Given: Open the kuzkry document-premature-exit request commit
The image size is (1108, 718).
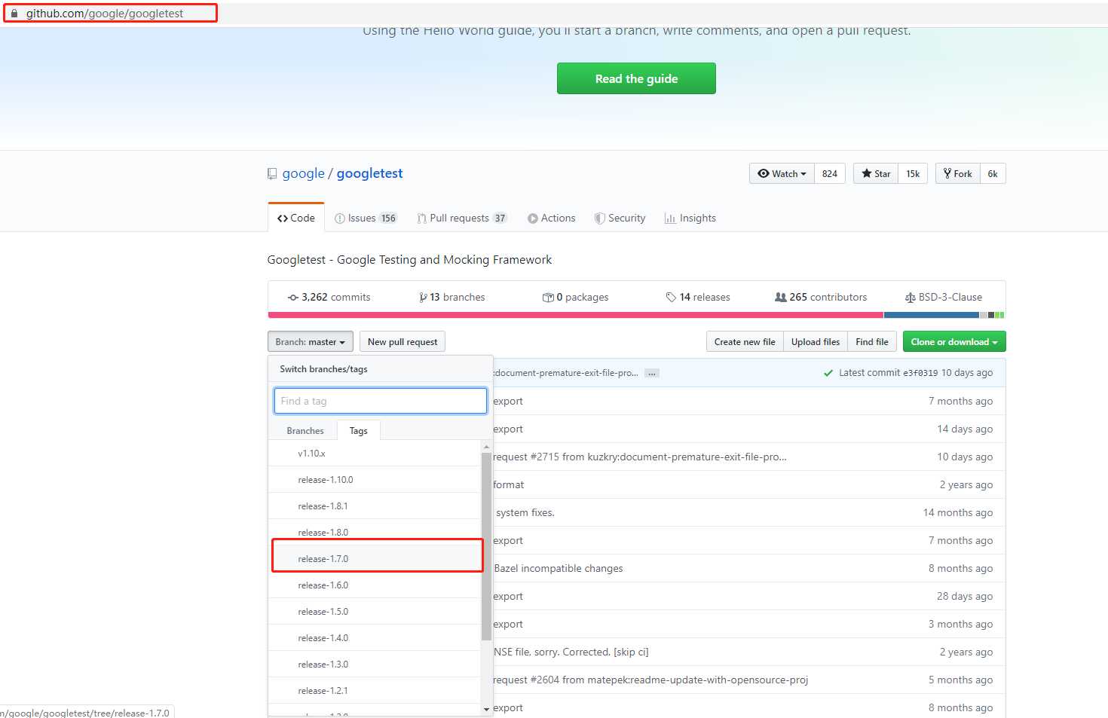Looking at the screenshot, I should 639,457.
